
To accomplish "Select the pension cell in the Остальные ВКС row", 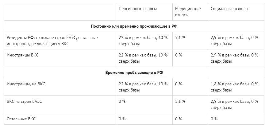I will (122, 119).
